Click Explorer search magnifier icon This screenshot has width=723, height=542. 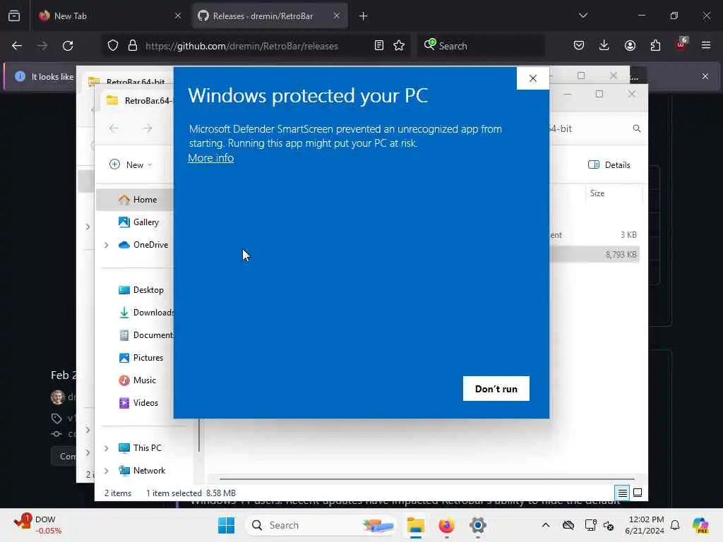[x=636, y=128]
